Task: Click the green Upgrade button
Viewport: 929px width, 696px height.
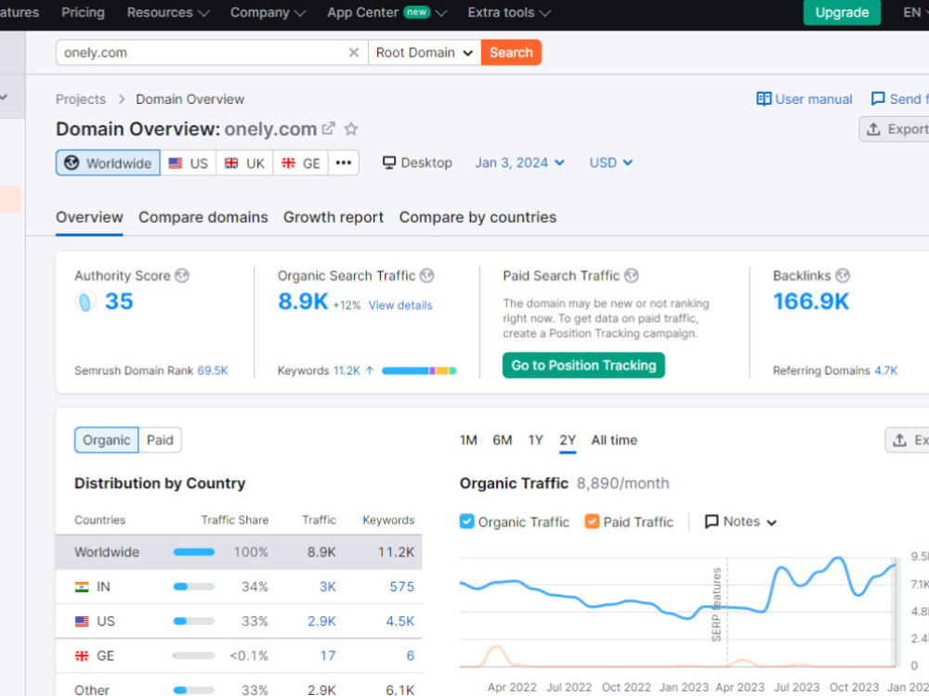Action: (842, 12)
